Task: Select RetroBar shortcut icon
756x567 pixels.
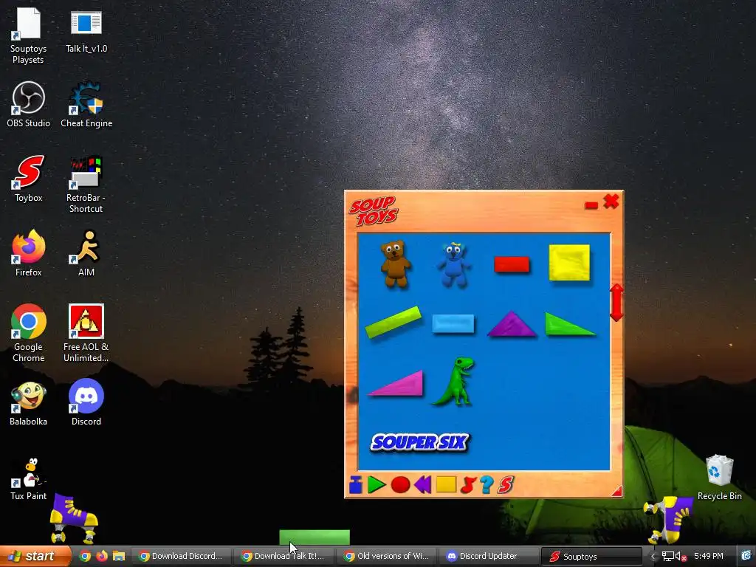Action: click(x=86, y=185)
